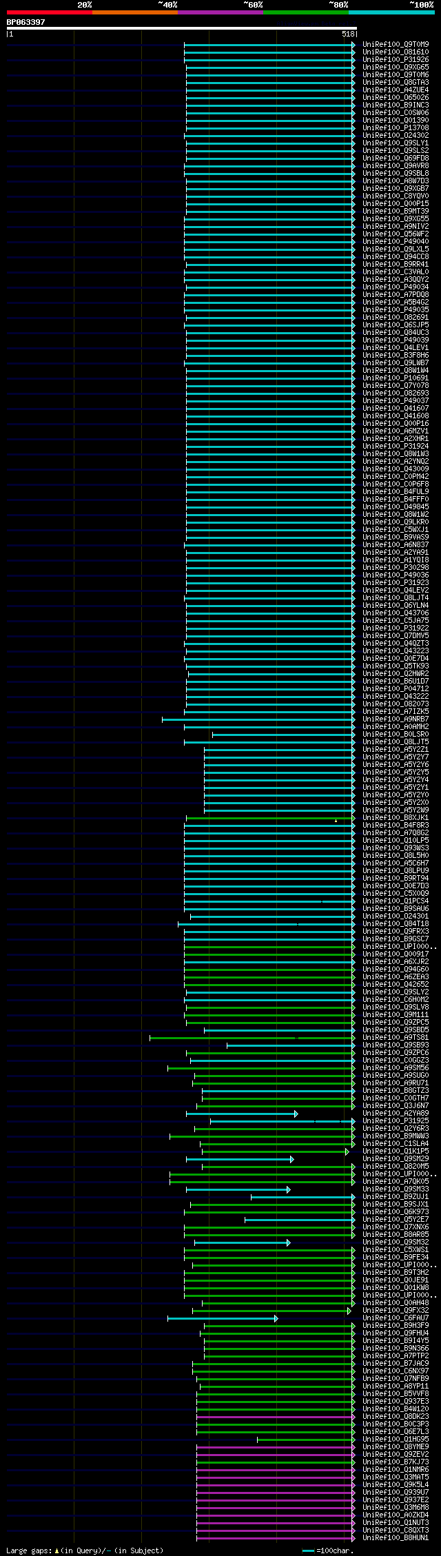The image size is (441, 1556).
Task: Select UniRef100_Q8W1W4 hit
Action: 396,371
